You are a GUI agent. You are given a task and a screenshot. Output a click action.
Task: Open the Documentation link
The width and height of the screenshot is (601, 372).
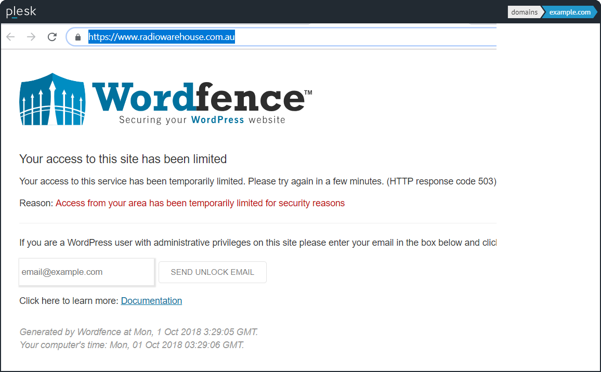point(151,301)
